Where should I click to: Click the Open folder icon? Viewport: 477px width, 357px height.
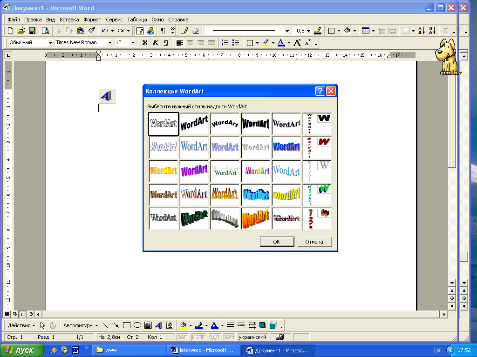click(x=21, y=31)
